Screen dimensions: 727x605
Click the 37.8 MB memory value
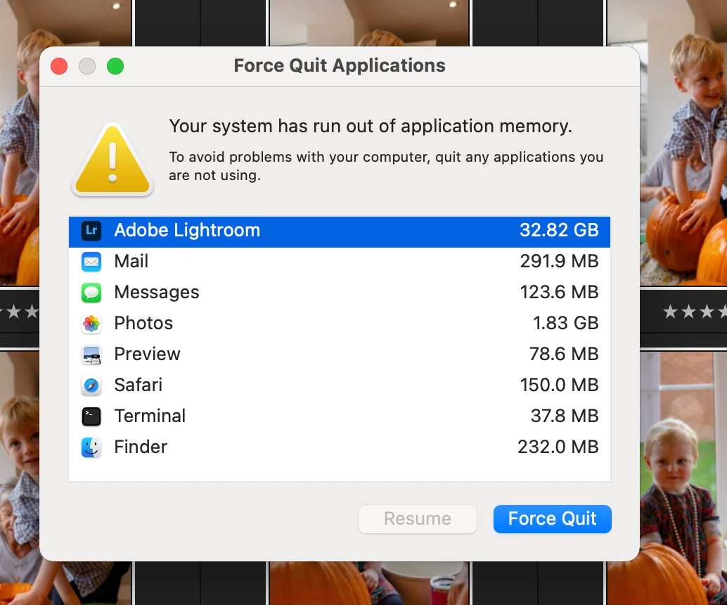click(x=565, y=416)
